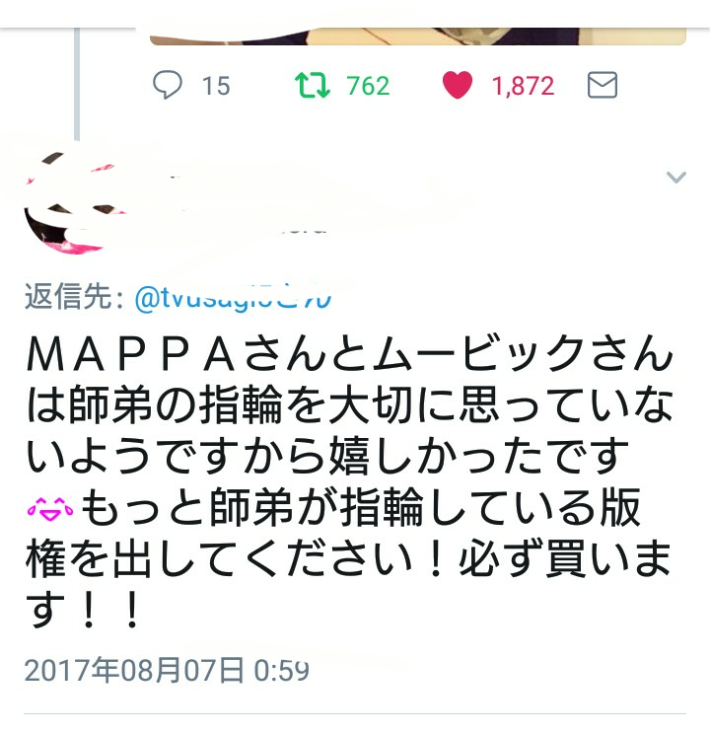Click the final line す！！ of tweet
The image size is (710, 731).
pos(82,610)
